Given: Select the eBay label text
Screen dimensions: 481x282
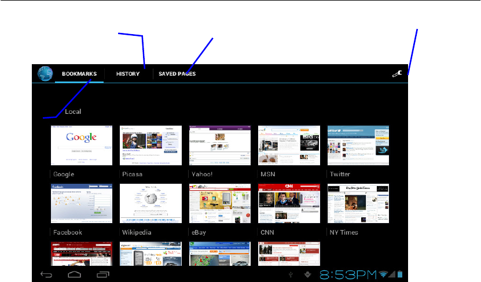Looking at the screenshot, I should (x=199, y=232).
